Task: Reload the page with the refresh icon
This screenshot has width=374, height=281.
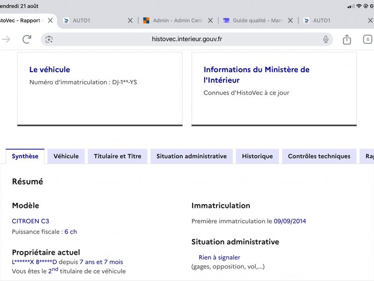Action: tap(27, 39)
